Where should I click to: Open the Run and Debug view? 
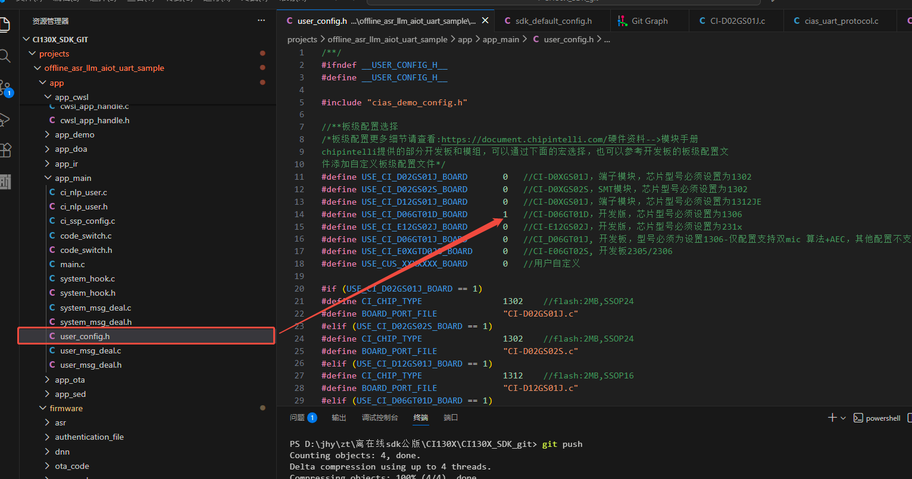(5, 120)
